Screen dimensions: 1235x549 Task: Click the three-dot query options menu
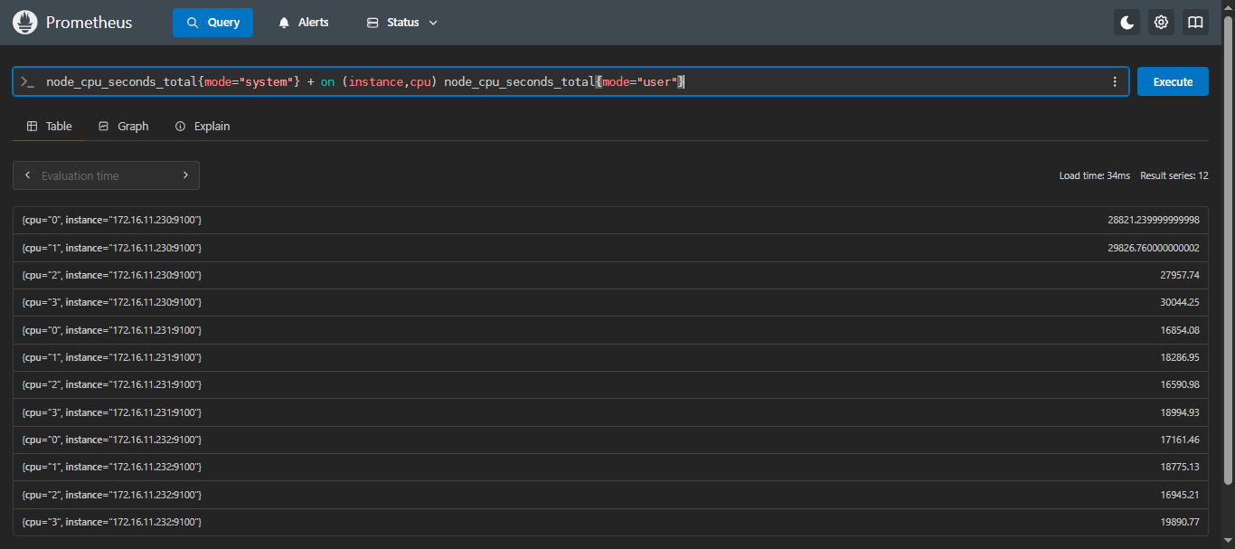point(1114,81)
